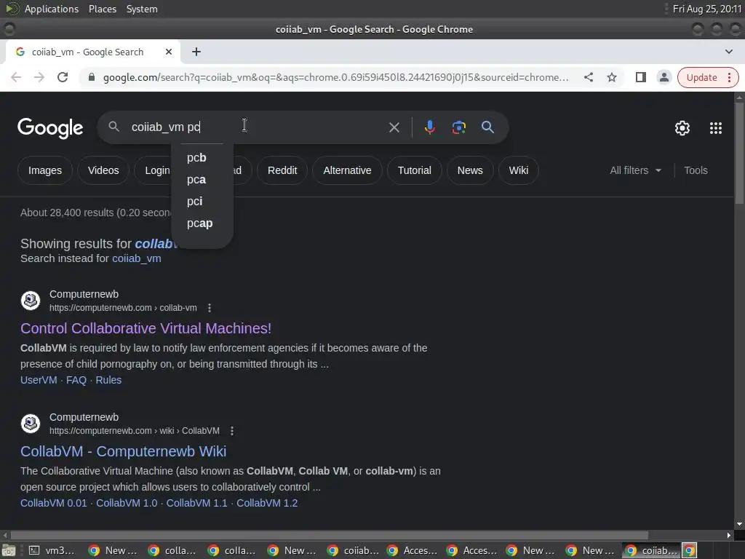The image size is (745, 559).
Task: Apply the Wiki filter chip
Action: pyautogui.click(x=518, y=170)
